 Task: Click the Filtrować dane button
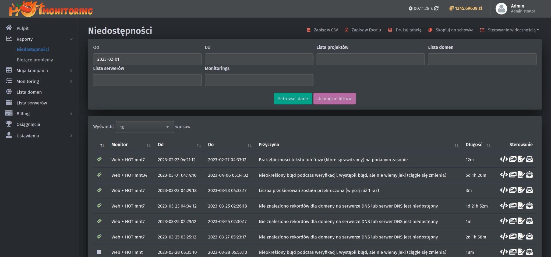point(293,99)
